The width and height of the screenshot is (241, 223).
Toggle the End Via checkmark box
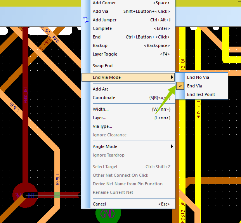[x=180, y=86]
